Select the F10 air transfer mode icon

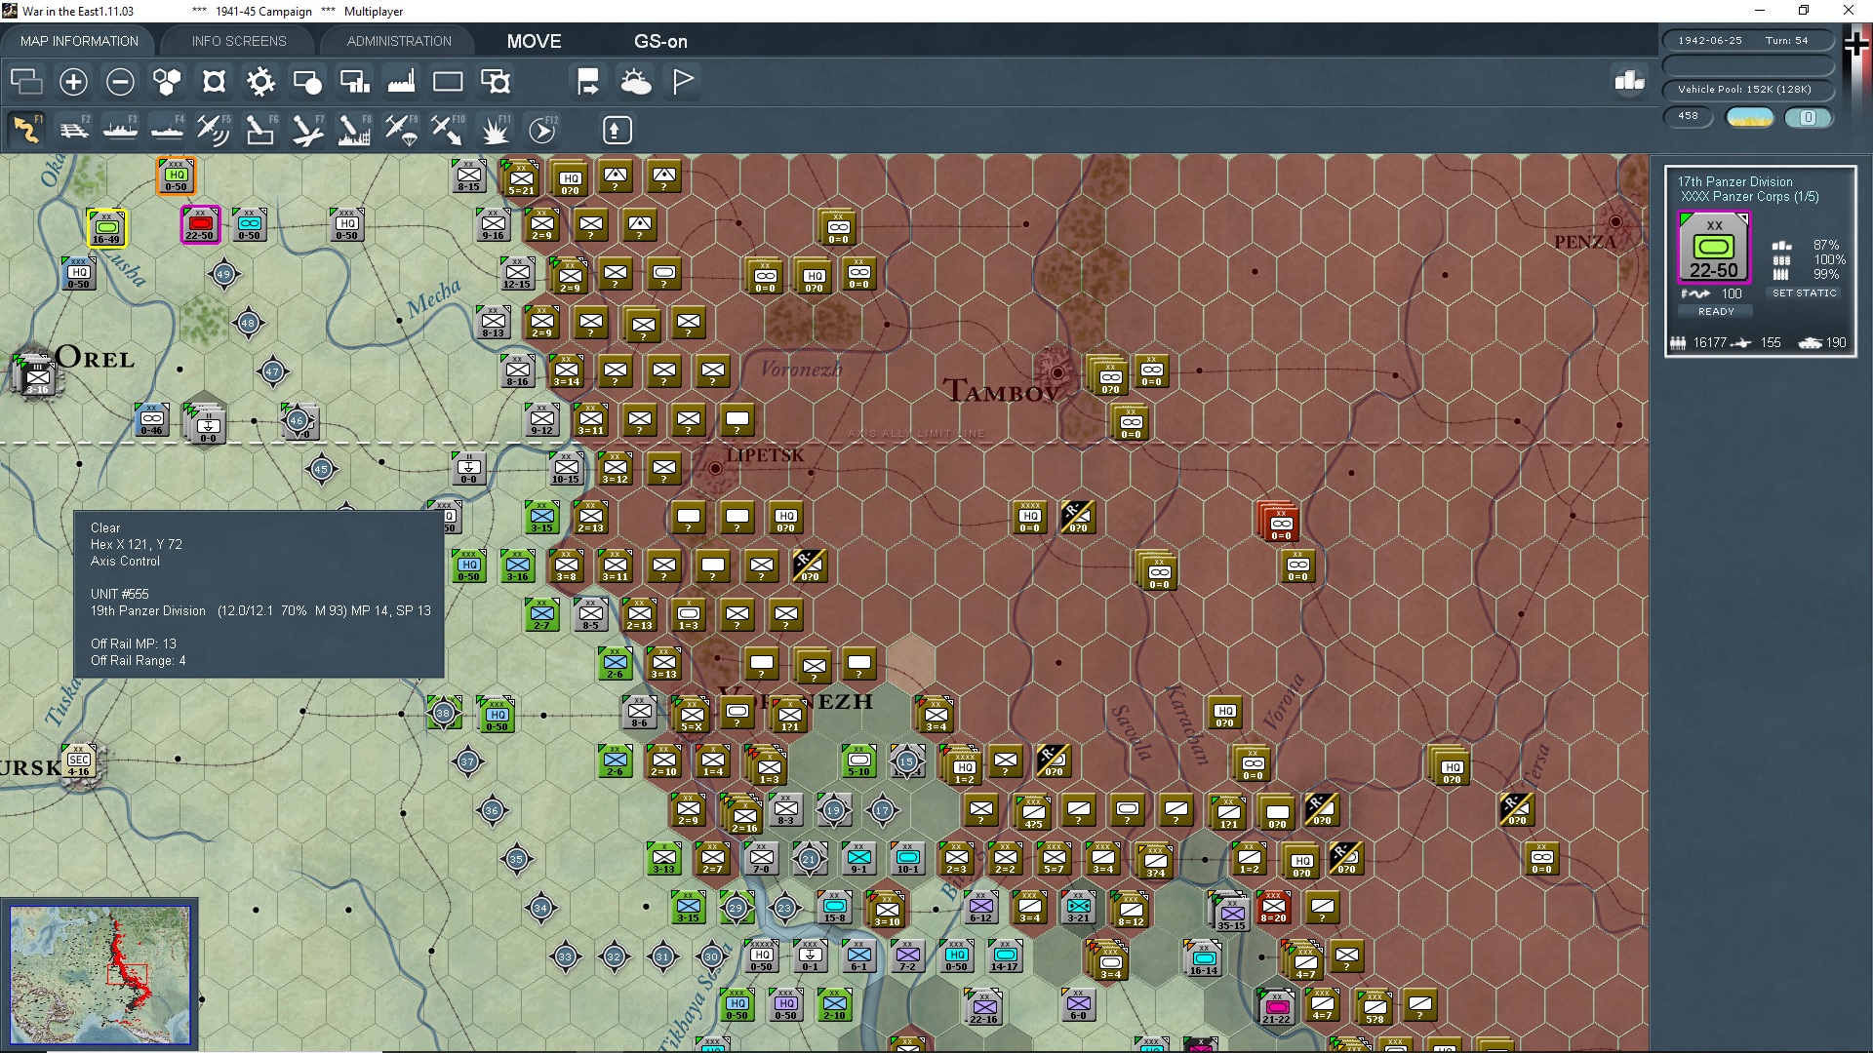(x=448, y=130)
